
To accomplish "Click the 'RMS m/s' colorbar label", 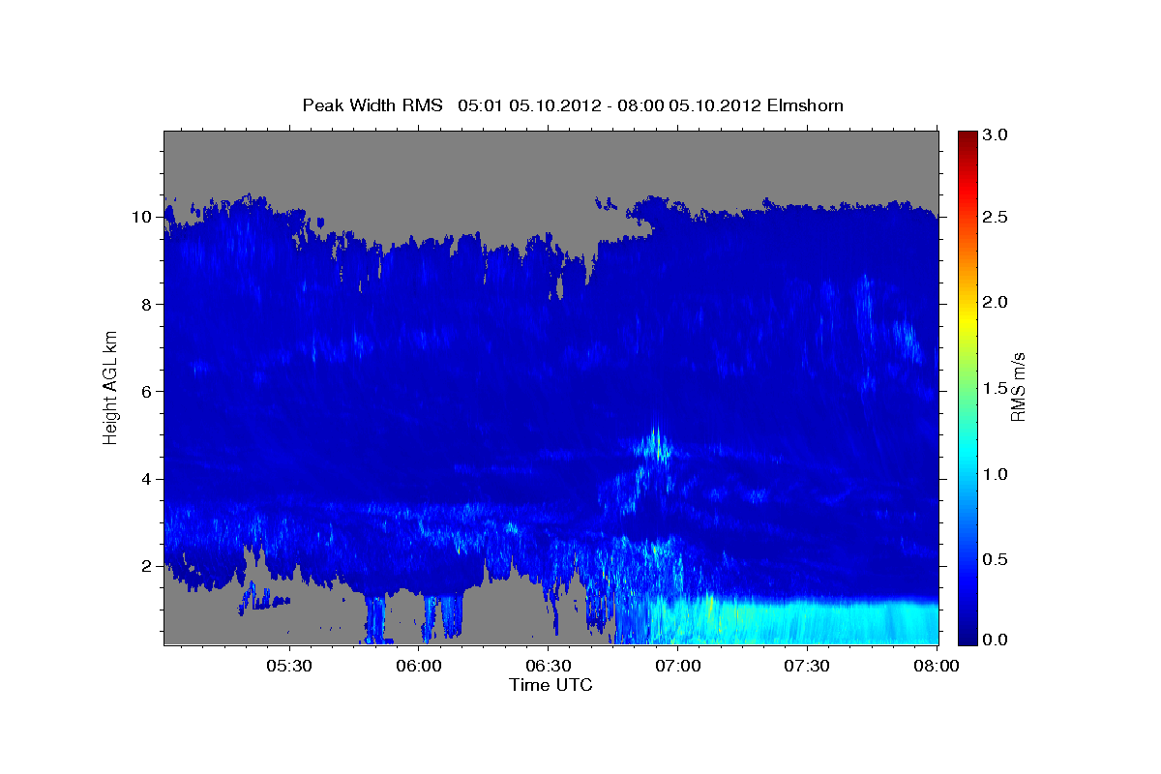I will [1017, 388].
